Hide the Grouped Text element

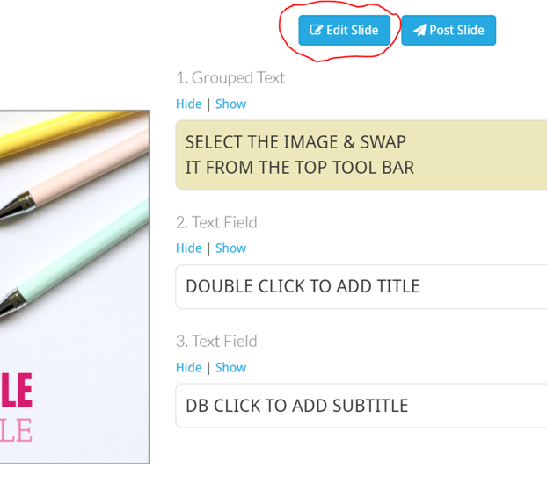188,104
